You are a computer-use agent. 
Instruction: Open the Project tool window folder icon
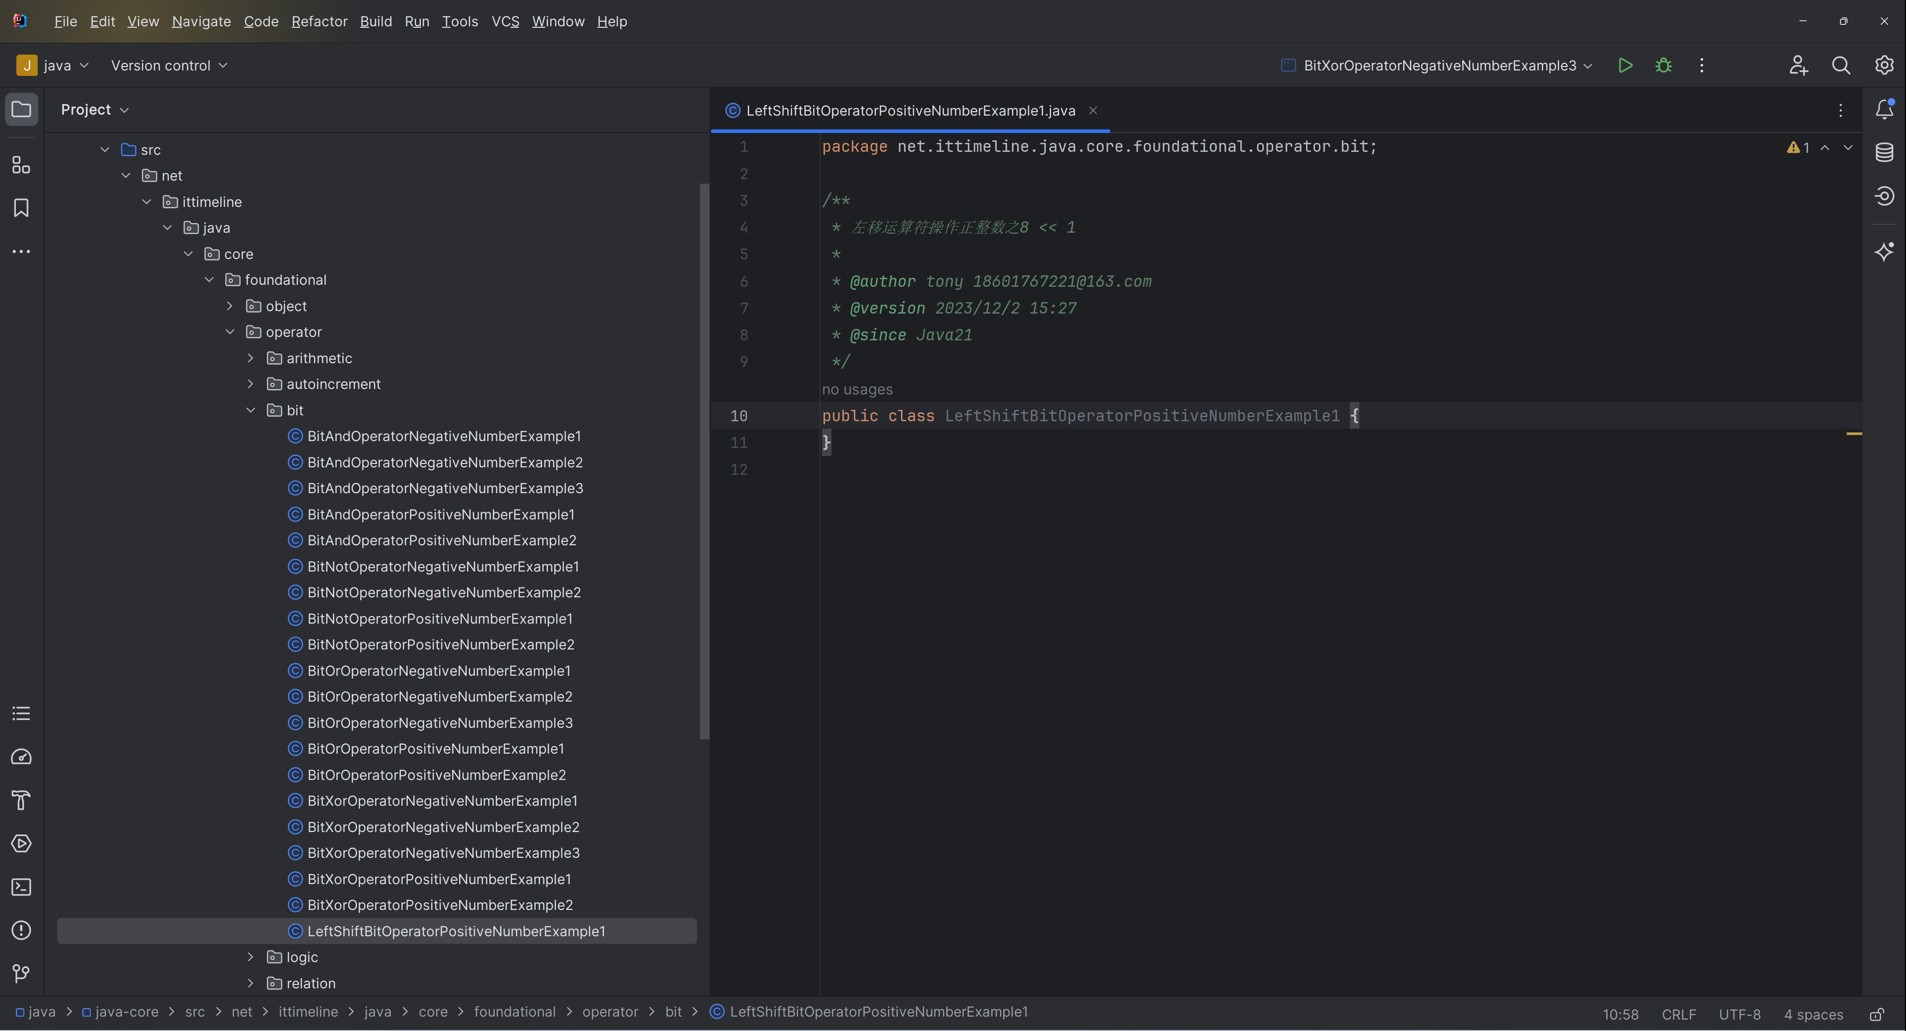(21, 110)
